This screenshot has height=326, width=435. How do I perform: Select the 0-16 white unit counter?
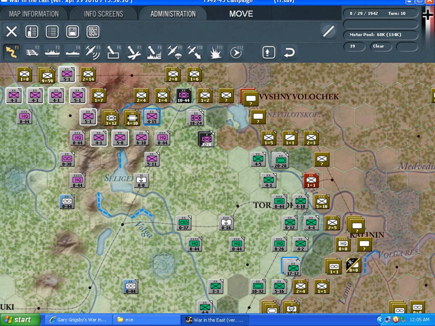click(226, 223)
